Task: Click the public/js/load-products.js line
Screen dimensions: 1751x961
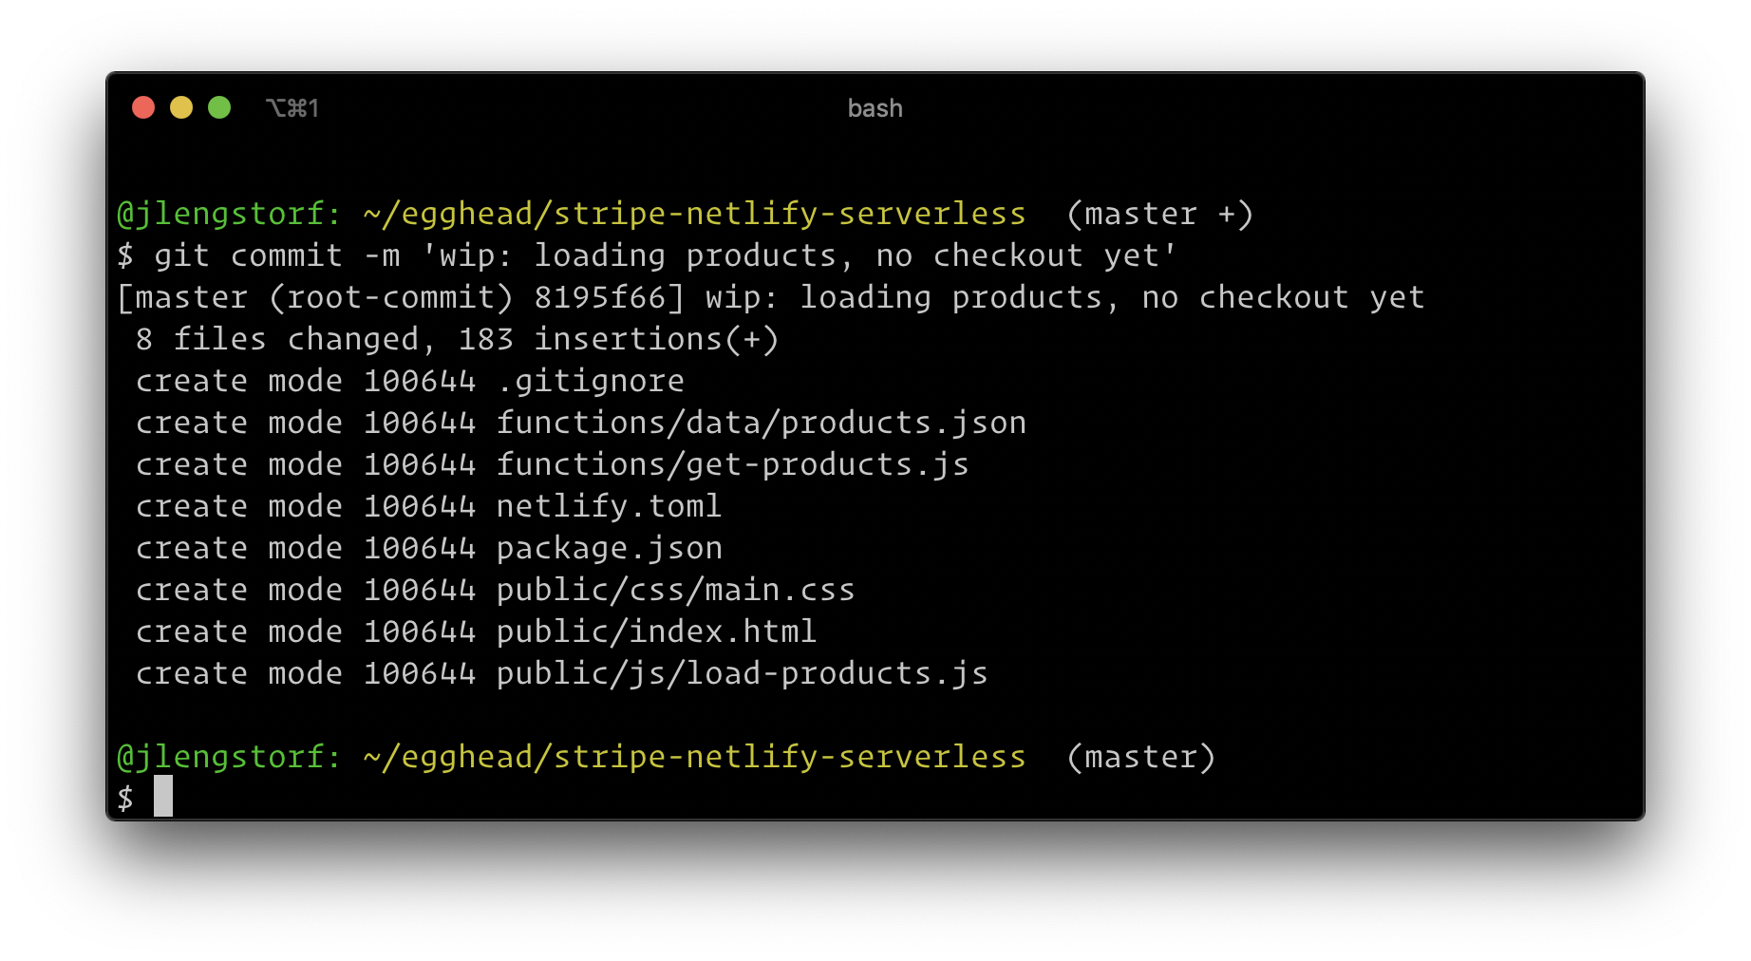Action: [741, 672]
